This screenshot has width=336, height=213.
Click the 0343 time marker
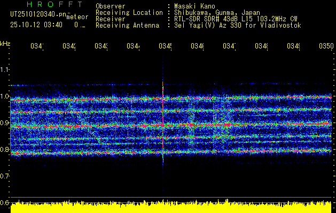click(101, 46)
